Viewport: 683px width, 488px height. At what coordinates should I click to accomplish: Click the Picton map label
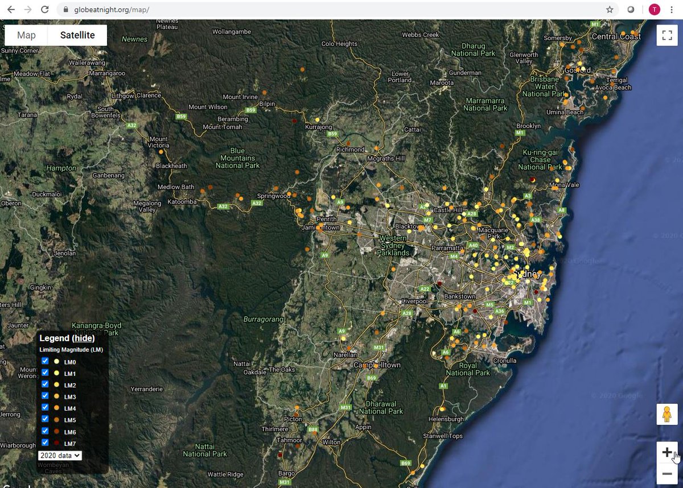pyautogui.click(x=293, y=419)
